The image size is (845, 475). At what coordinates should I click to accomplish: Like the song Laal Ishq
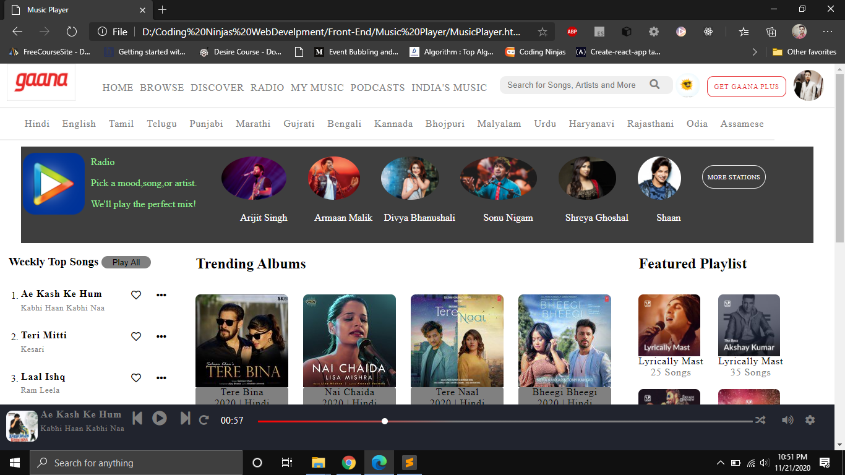[136, 378]
